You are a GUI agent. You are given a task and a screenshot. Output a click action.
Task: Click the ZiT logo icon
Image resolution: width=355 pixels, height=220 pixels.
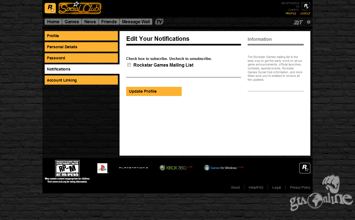tap(298, 22)
